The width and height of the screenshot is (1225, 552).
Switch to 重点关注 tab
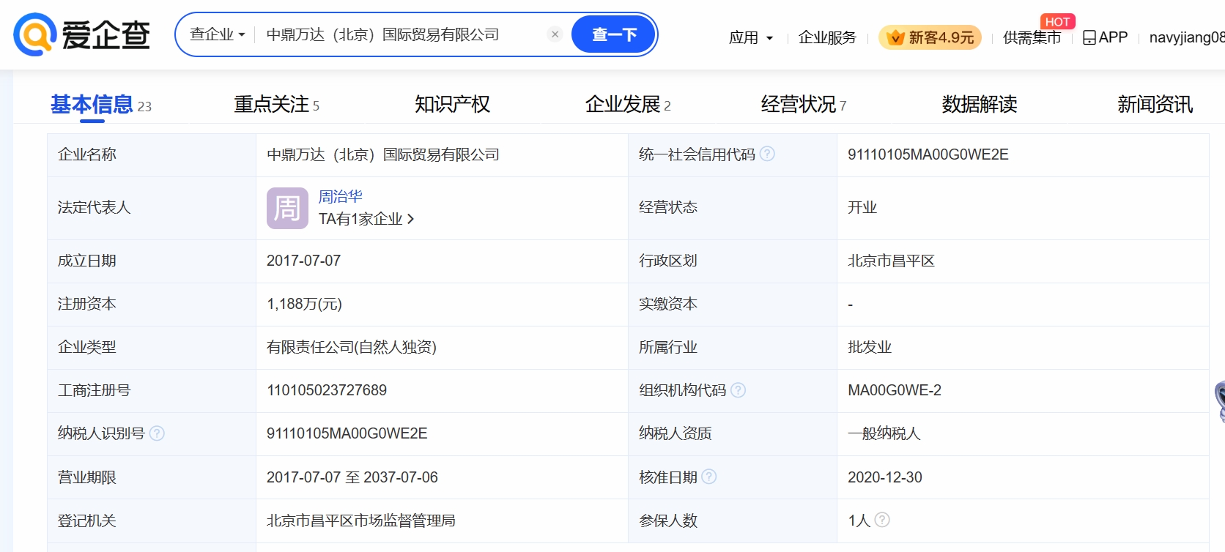276,105
